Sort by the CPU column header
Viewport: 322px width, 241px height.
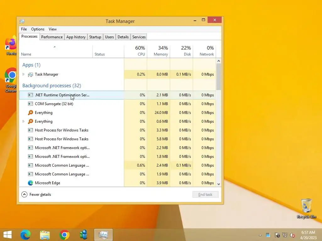(x=136, y=51)
